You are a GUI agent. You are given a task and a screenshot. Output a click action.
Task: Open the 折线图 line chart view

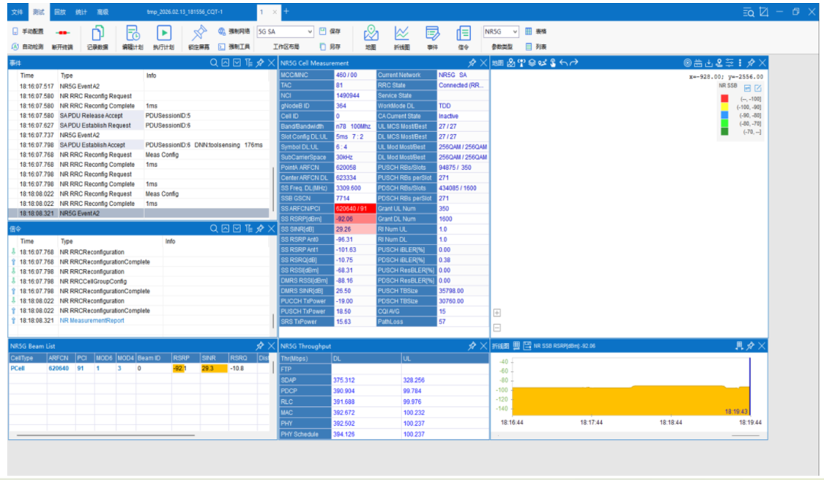pos(401,38)
